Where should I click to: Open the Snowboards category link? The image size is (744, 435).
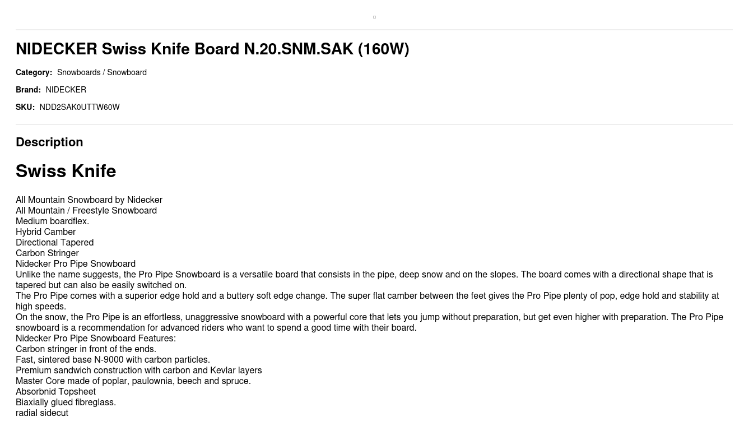[x=78, y=72]
